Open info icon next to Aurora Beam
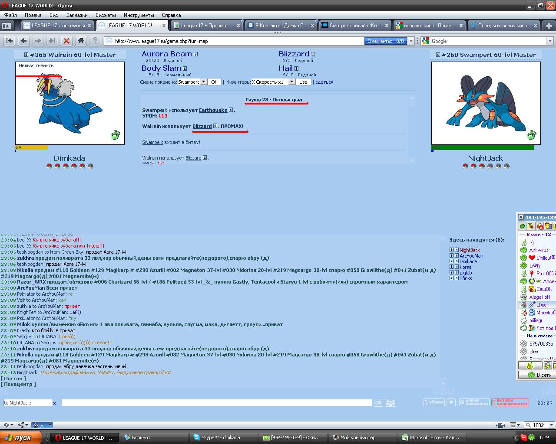Viewport: 556px width, 444px height. [196, 54]
